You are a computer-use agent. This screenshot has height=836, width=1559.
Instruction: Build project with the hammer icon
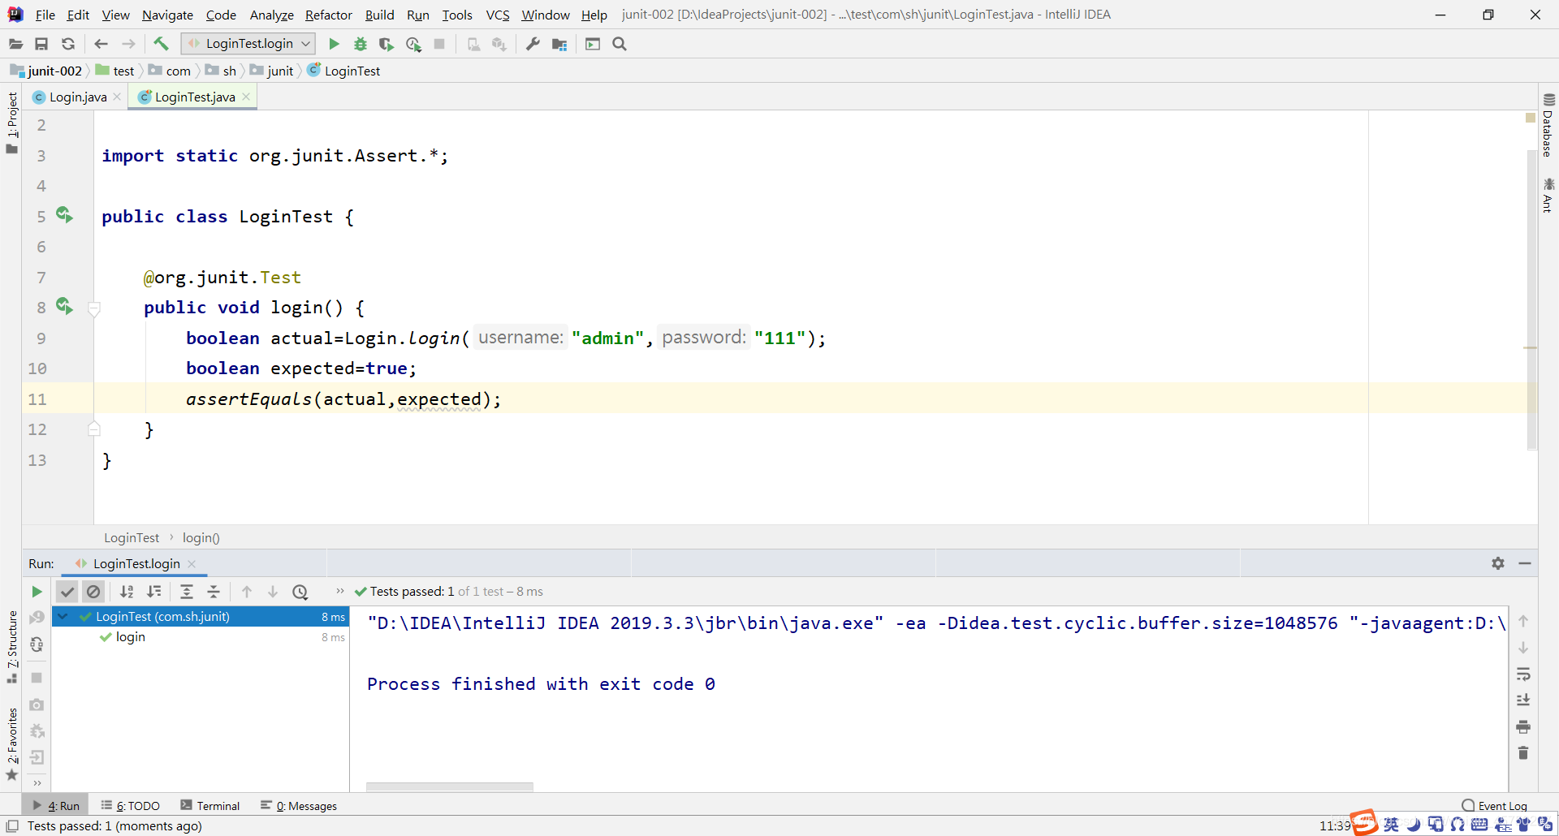click(x=161, y=44)
